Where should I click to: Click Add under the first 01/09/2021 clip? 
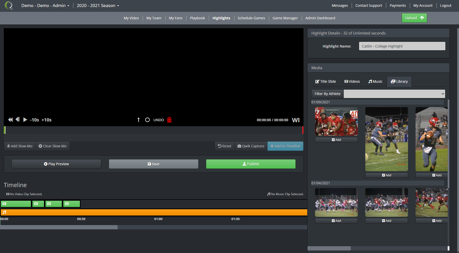point(336,140)
